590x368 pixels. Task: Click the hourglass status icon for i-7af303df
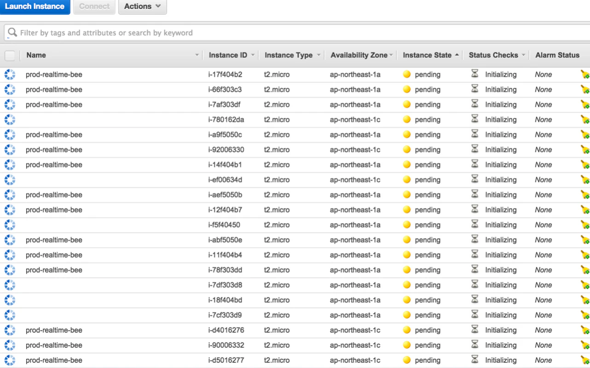pyautogui.click(x=475, y=103)
